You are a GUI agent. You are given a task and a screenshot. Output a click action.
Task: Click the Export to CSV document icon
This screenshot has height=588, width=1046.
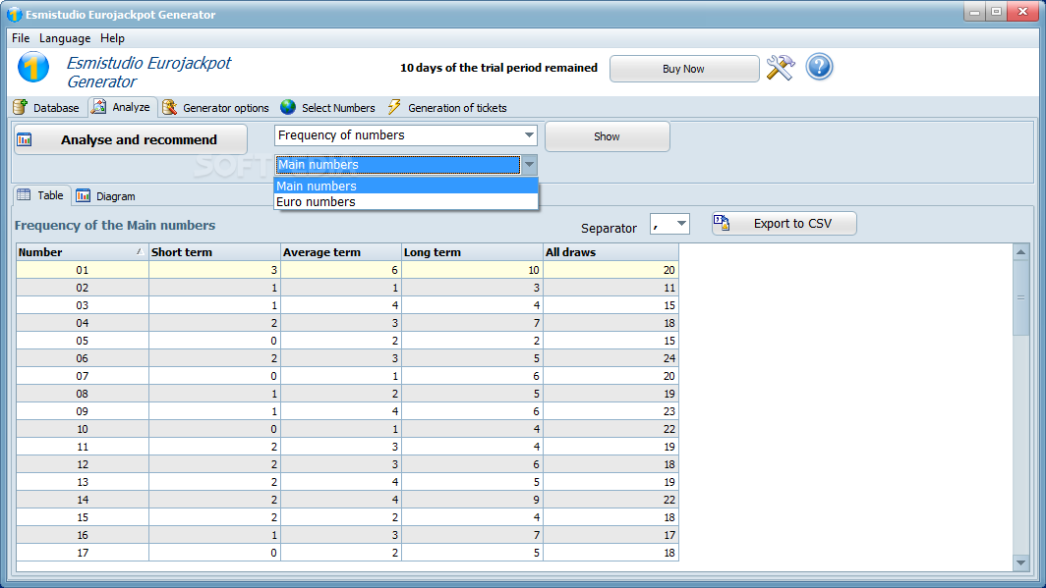pos(722,223)
